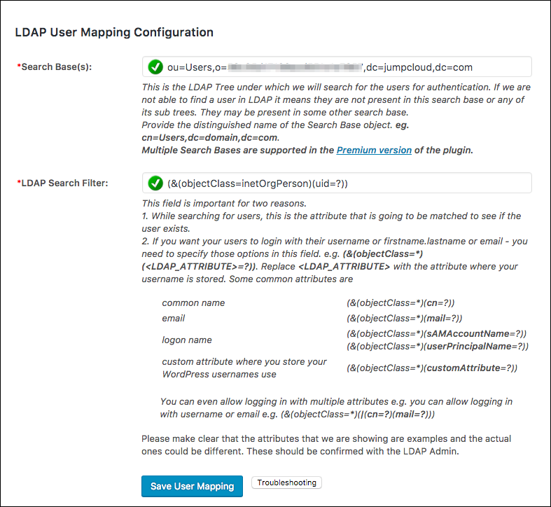Open the Premium version link
551x507 pixels.
pyautogui.click(x=374, y=151)
